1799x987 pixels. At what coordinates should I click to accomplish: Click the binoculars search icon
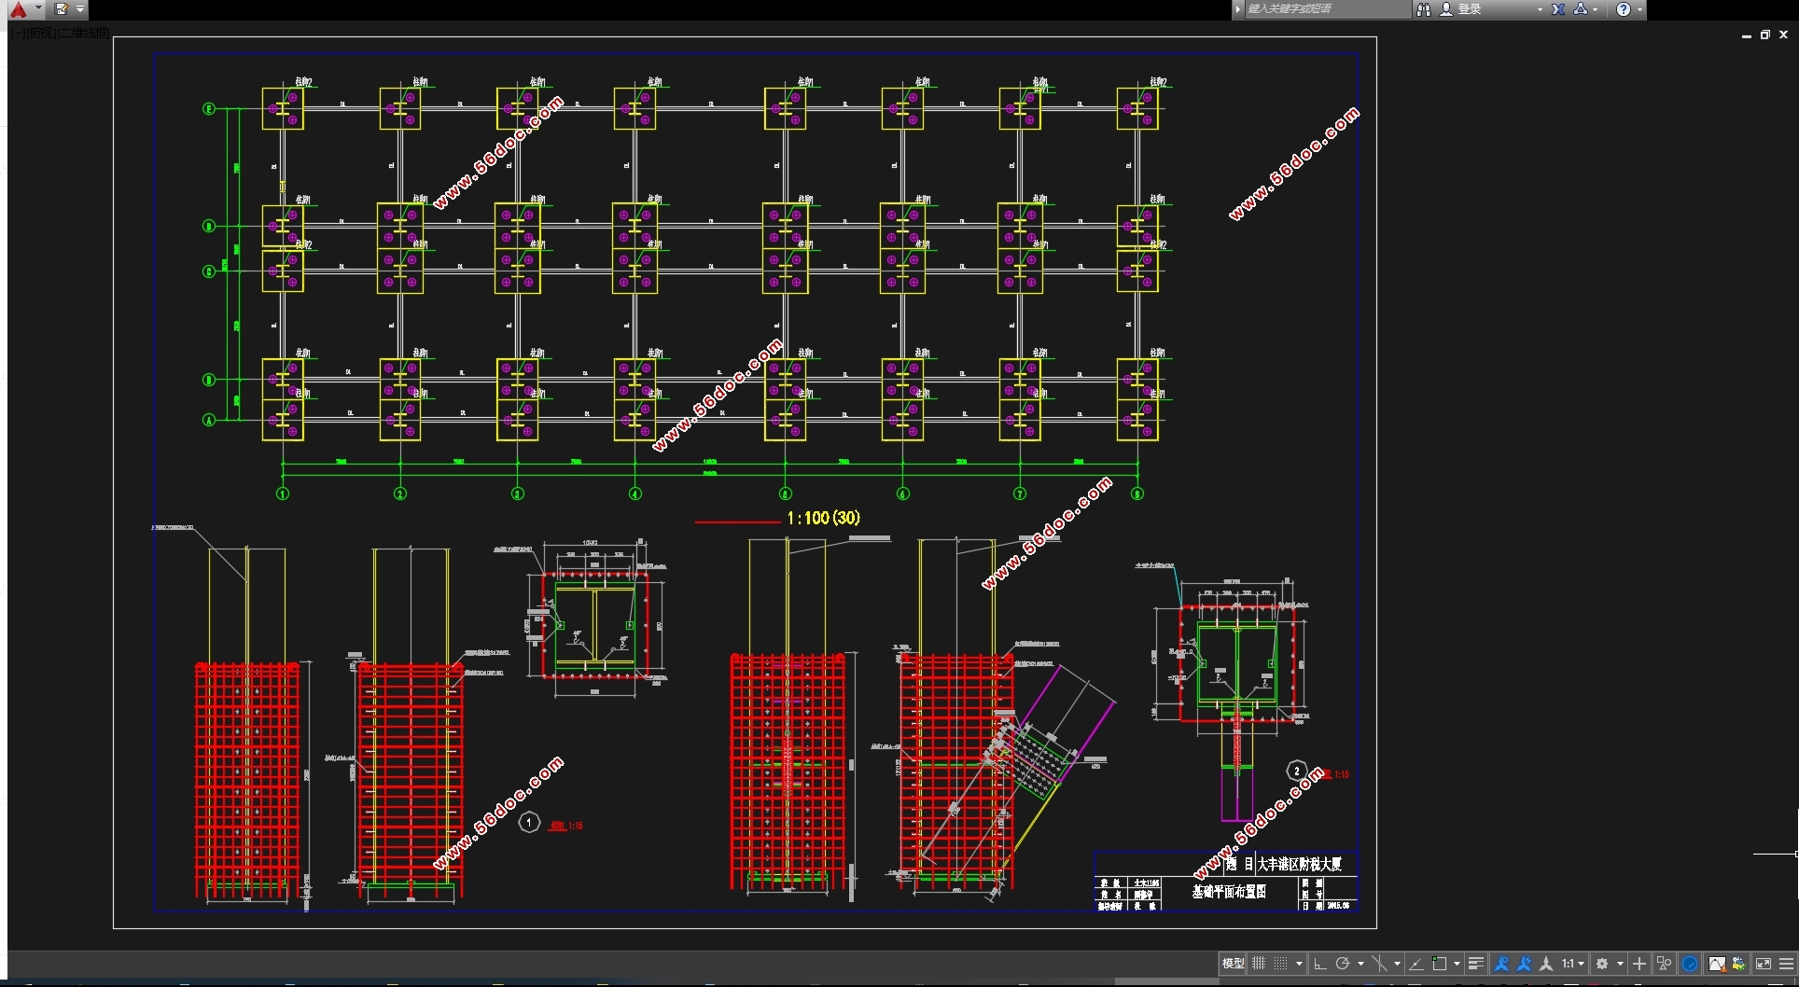coord(1424,8)
